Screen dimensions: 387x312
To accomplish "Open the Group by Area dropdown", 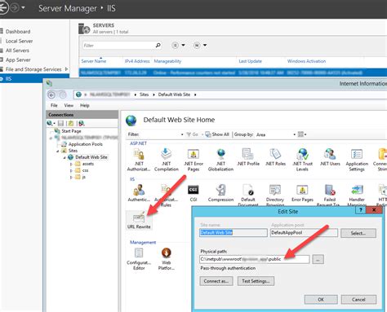I will point(276,134).
